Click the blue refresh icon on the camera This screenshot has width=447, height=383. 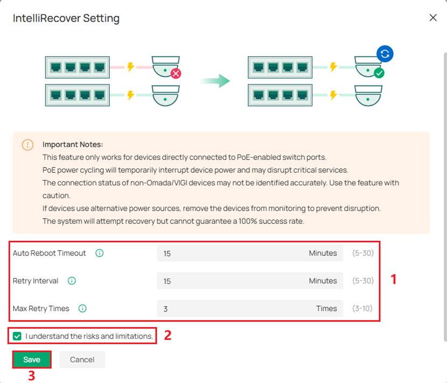(385, 54)
